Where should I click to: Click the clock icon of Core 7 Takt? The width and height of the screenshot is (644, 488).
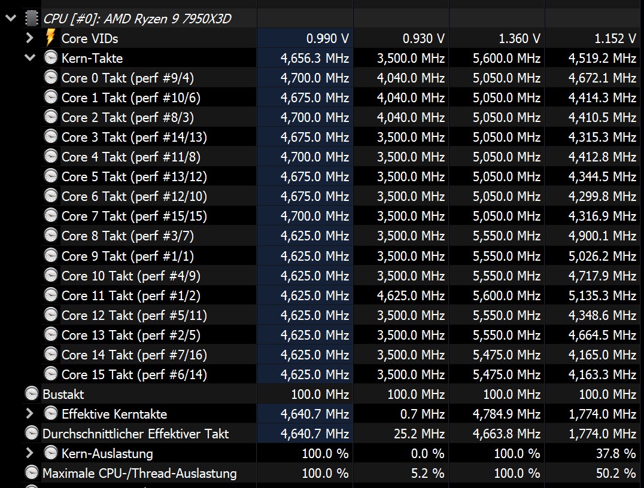click(x=51, y=215)
